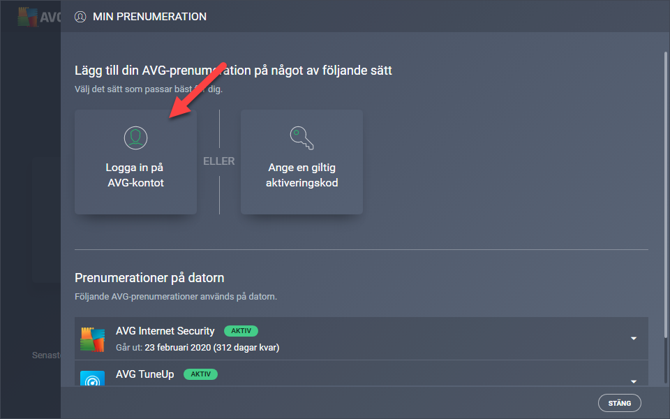Click the AKTIV badge for AVG Internet Security

tap(241, 331)
